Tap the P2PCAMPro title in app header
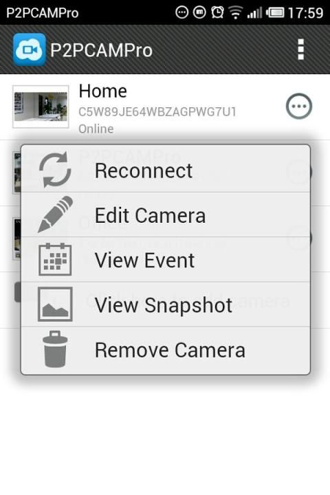The image size is (330, 495). click(101, 50)
